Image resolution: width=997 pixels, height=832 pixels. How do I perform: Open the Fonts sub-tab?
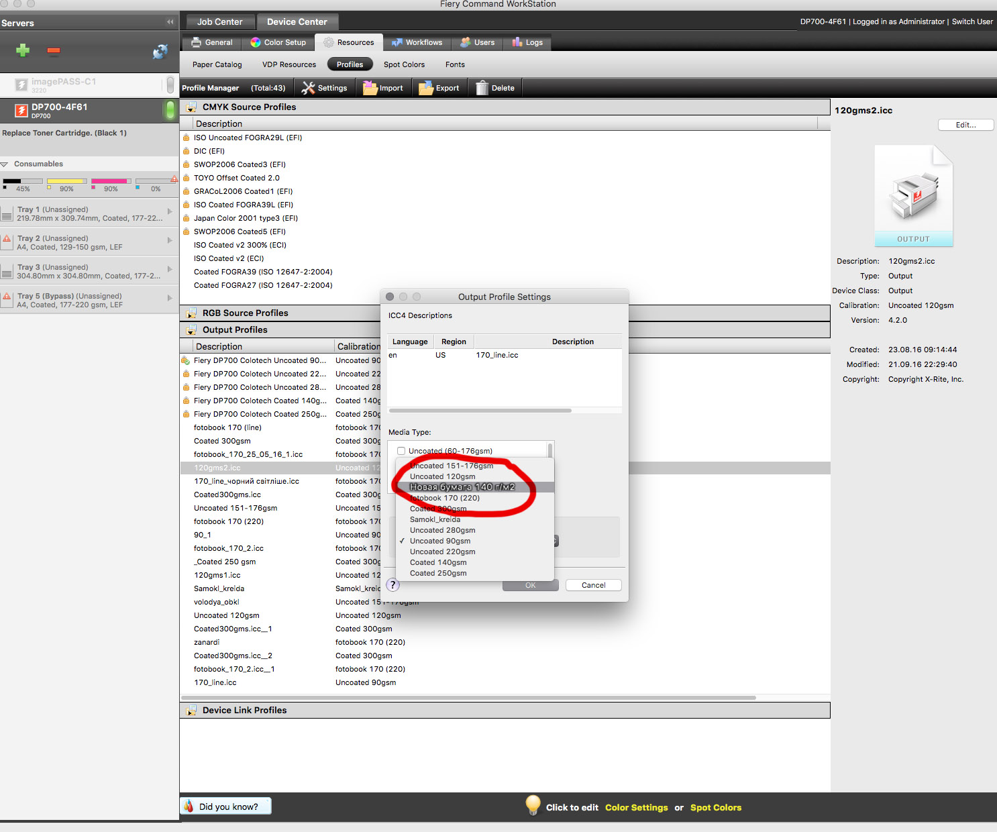(455, 65)
